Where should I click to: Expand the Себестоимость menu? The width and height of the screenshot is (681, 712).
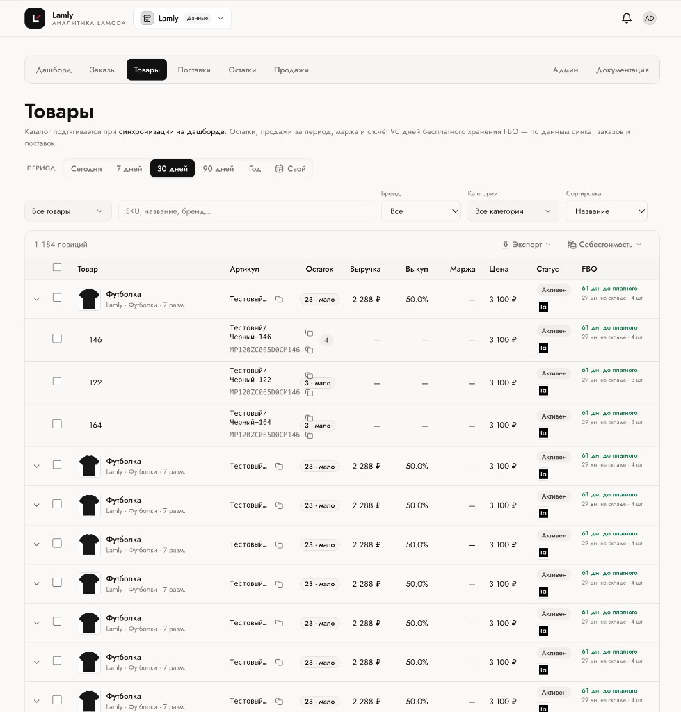[604, 244]
